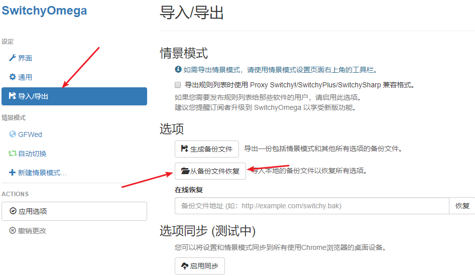Click the save icon in 导入/导出 item
The image size is (475, 276).
coord(12,96)
